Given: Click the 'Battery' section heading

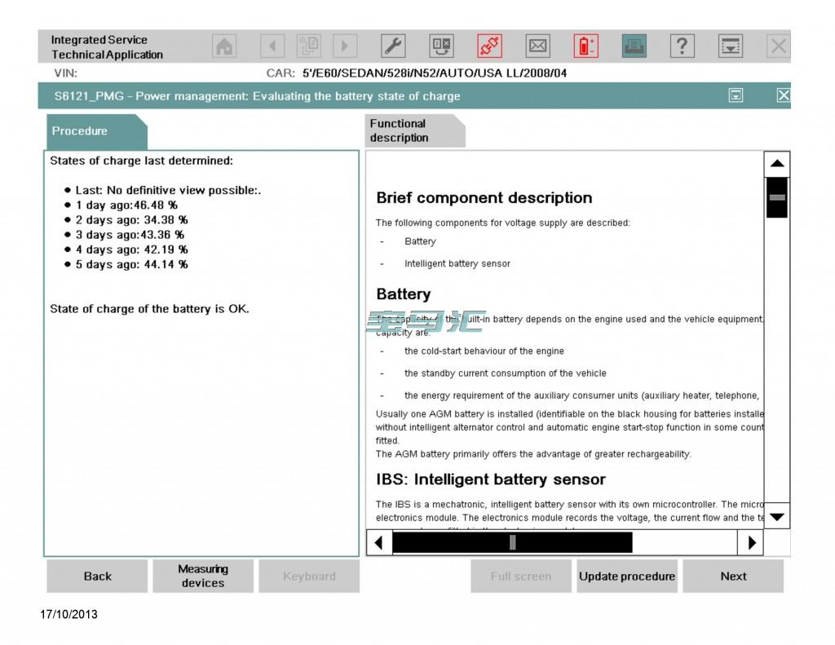Looking at the screenshot, I should pos(403,294).
